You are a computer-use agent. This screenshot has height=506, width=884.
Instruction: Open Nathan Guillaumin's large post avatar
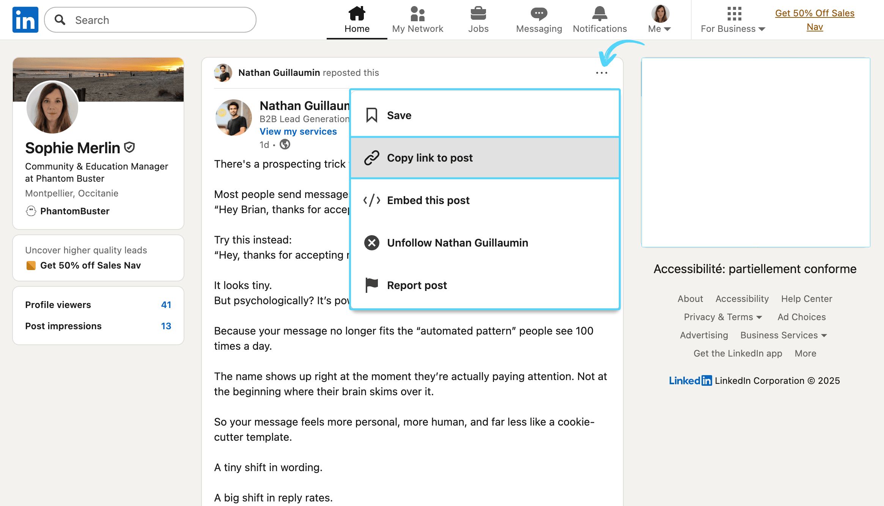click(234, 118)
